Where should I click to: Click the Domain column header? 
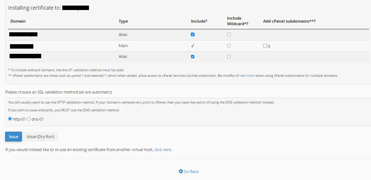(18, 21)
